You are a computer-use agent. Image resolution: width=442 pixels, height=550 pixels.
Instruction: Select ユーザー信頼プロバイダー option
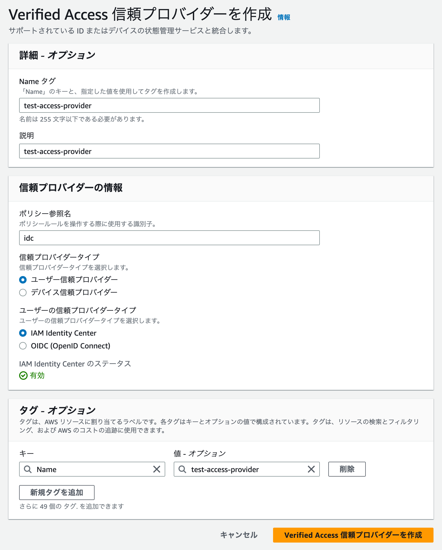23,280
